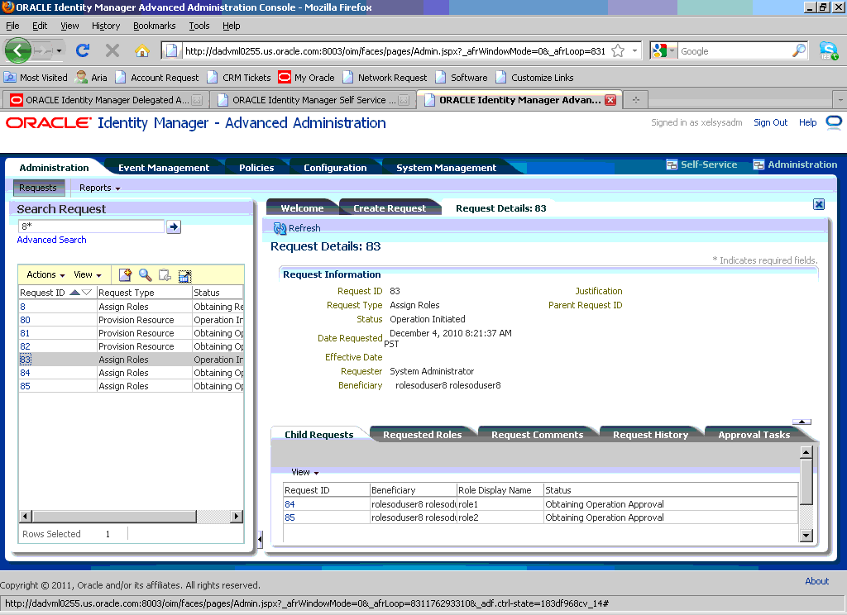This screenshot has width=847, height=615.
Task: Click the Help headset icon near Sign Out
Action: point(832,122)
